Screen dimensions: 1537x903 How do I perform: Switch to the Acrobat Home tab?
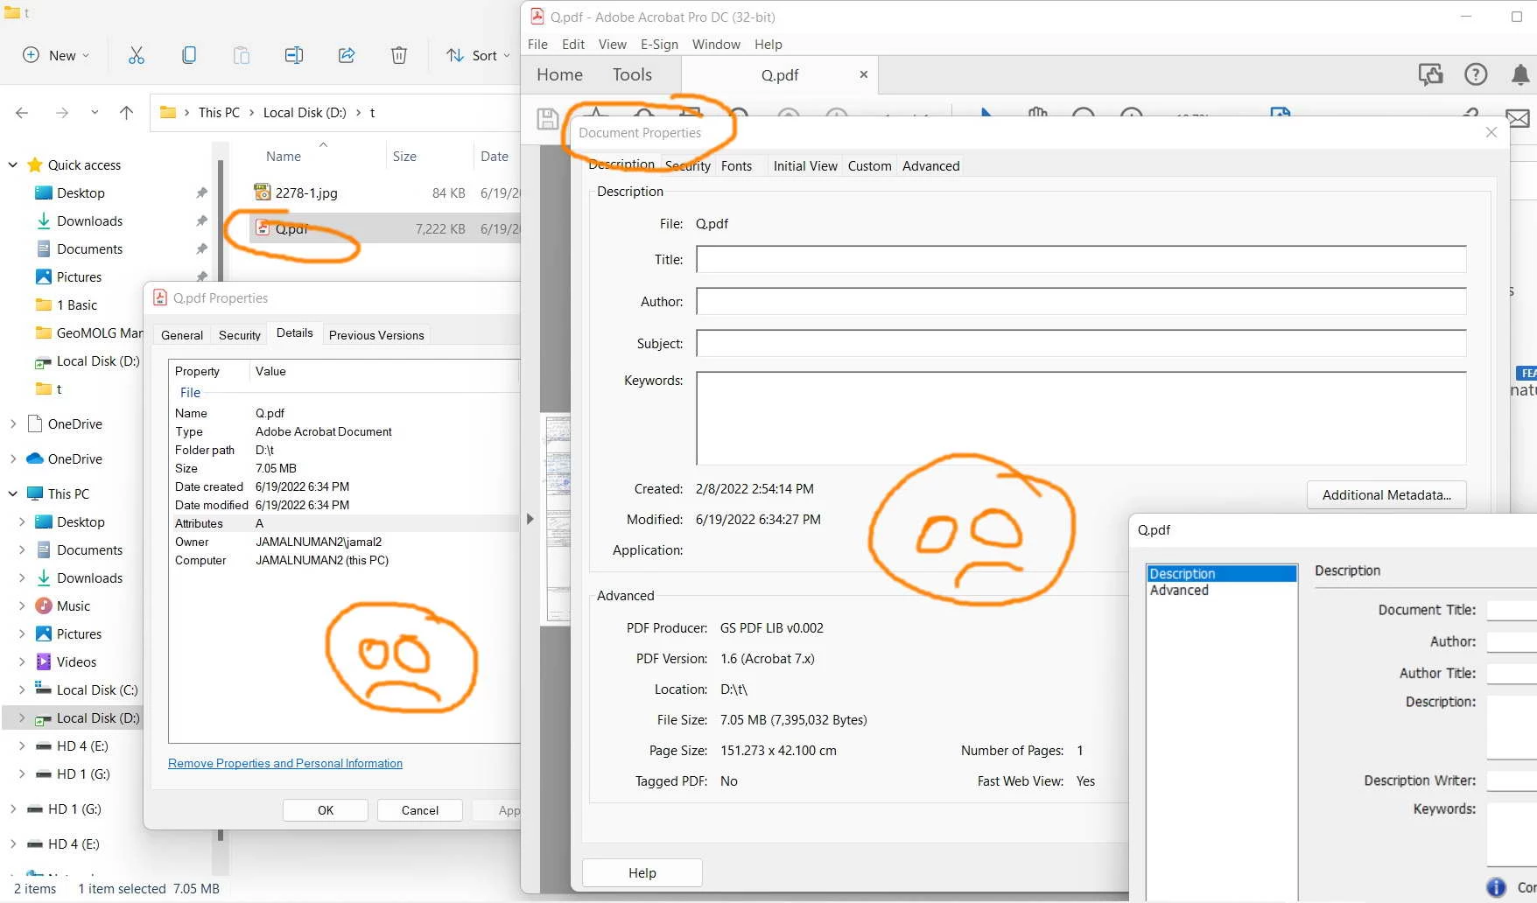[x=559, y=75]
